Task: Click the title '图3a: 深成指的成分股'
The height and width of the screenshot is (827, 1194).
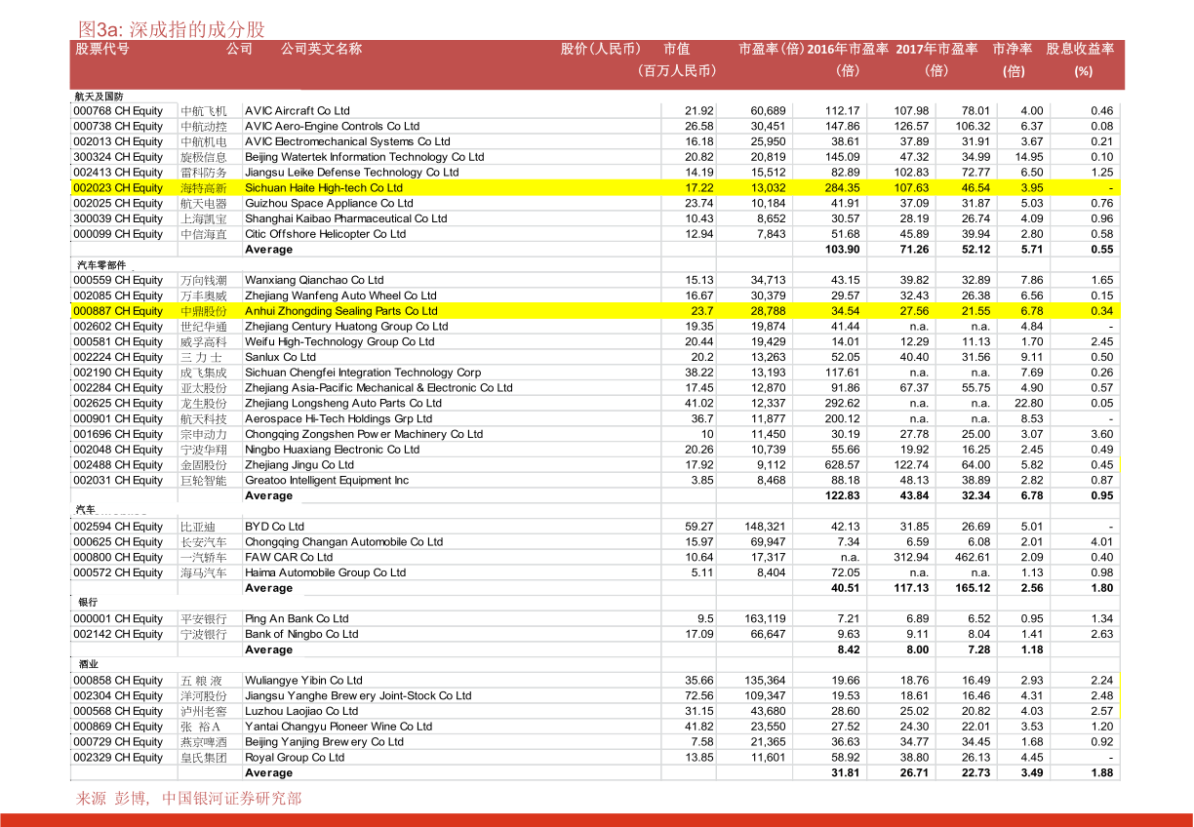Action: point(171,29)
